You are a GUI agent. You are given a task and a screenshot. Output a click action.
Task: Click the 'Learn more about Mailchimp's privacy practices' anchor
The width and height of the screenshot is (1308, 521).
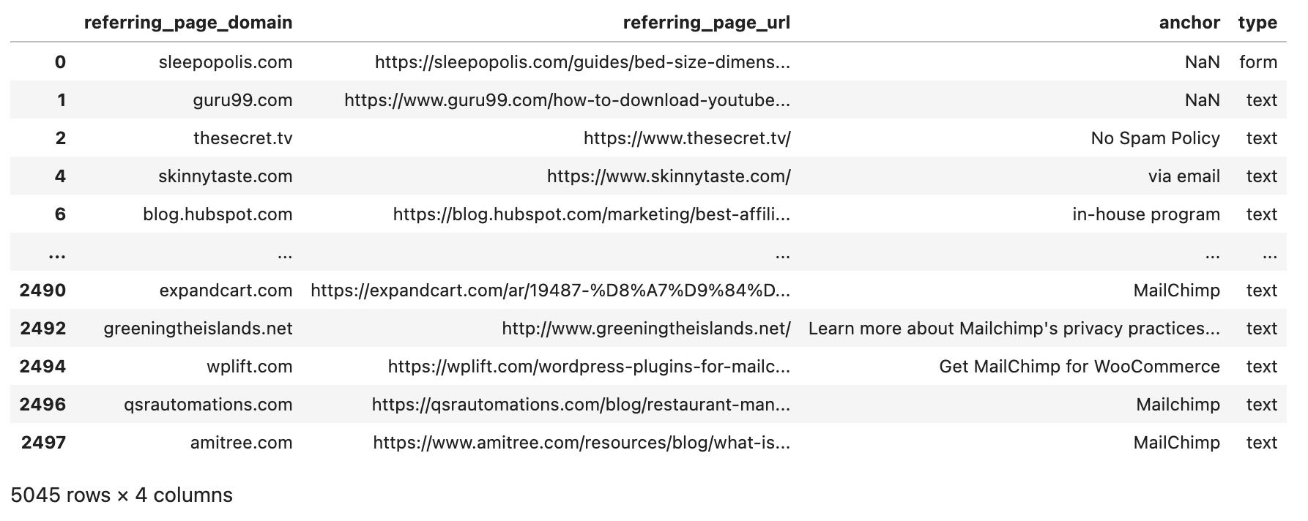coord(1014,329)
